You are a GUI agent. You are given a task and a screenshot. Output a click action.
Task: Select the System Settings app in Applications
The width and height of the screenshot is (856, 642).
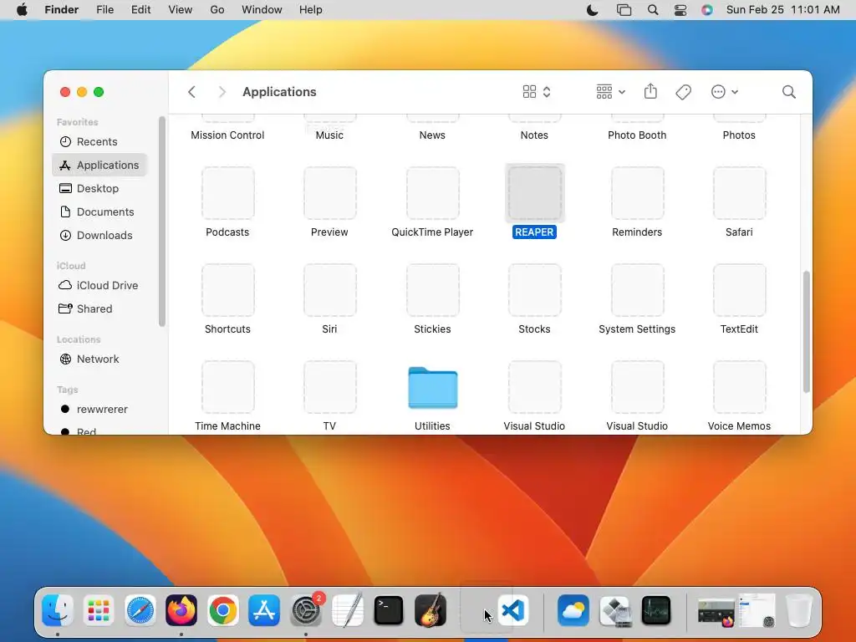637,290
